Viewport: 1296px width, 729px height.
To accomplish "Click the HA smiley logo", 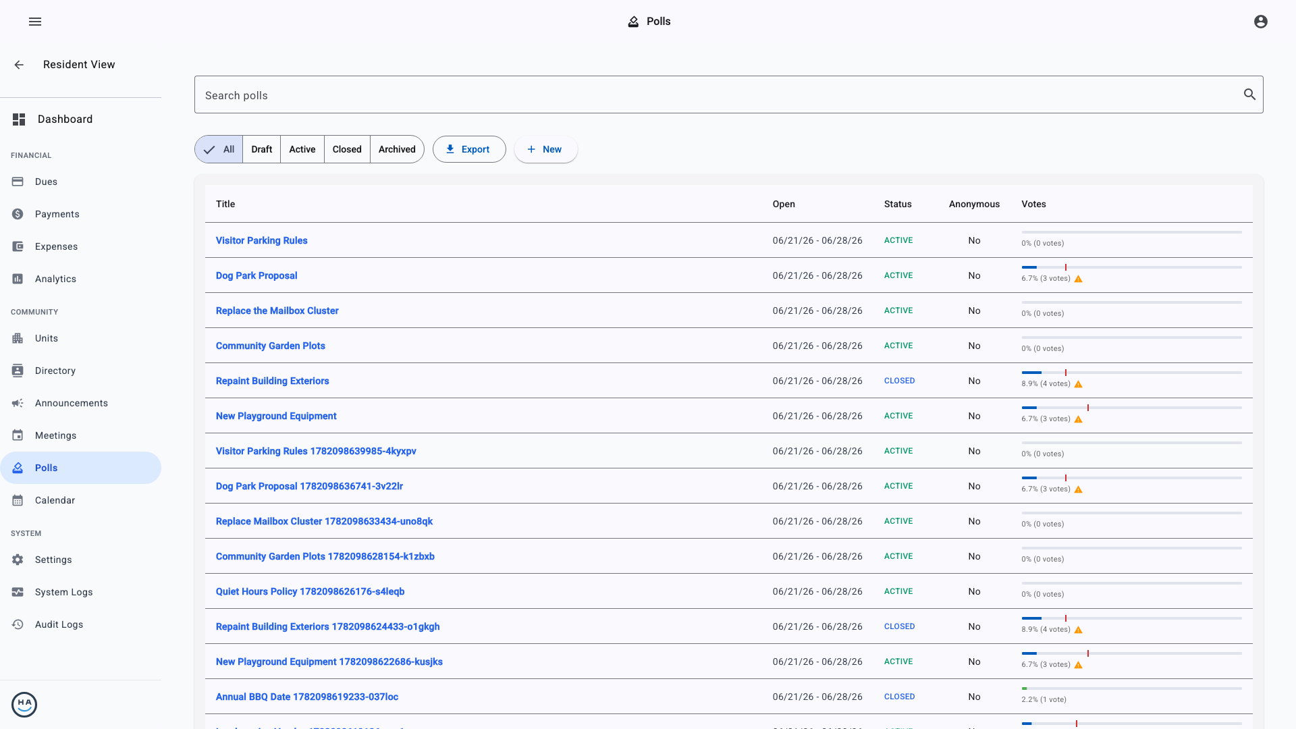I will (24, 705).
